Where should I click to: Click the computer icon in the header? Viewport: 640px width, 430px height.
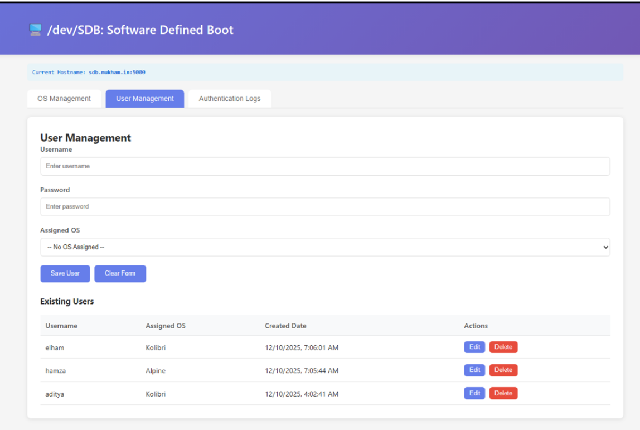pyautogui.click(x=35, y=30)
